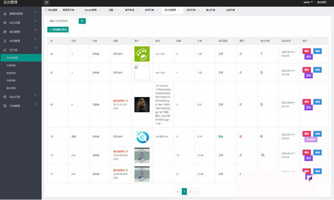This screenshot has height=200, width=334.
Task: Click the artwork name search field
Action: 62,21
